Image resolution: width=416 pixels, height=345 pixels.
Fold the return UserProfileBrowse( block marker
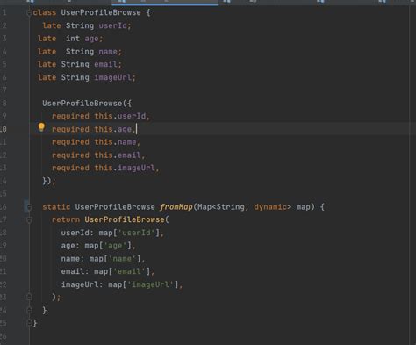pyautogui.click(x=29, y=220)
